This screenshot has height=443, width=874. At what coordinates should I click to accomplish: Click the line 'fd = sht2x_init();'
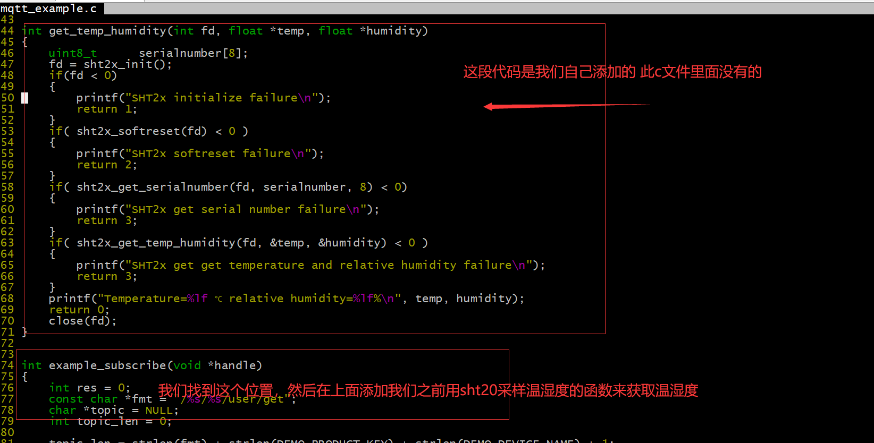pos(110,64)
